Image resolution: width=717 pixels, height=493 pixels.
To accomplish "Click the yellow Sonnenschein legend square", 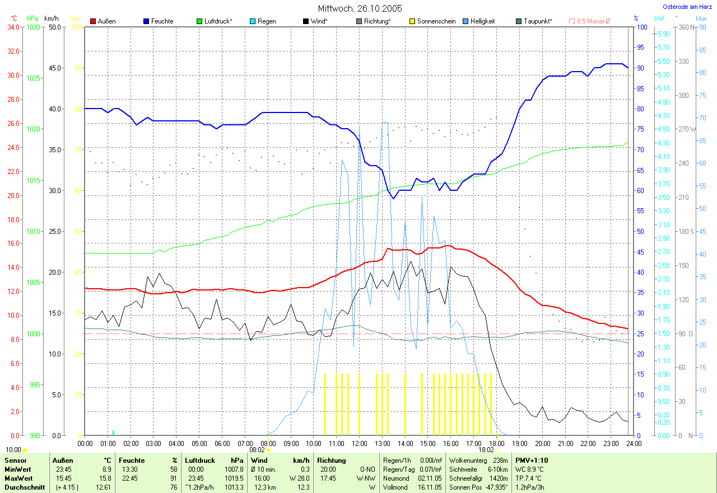I will pos(412,21).
